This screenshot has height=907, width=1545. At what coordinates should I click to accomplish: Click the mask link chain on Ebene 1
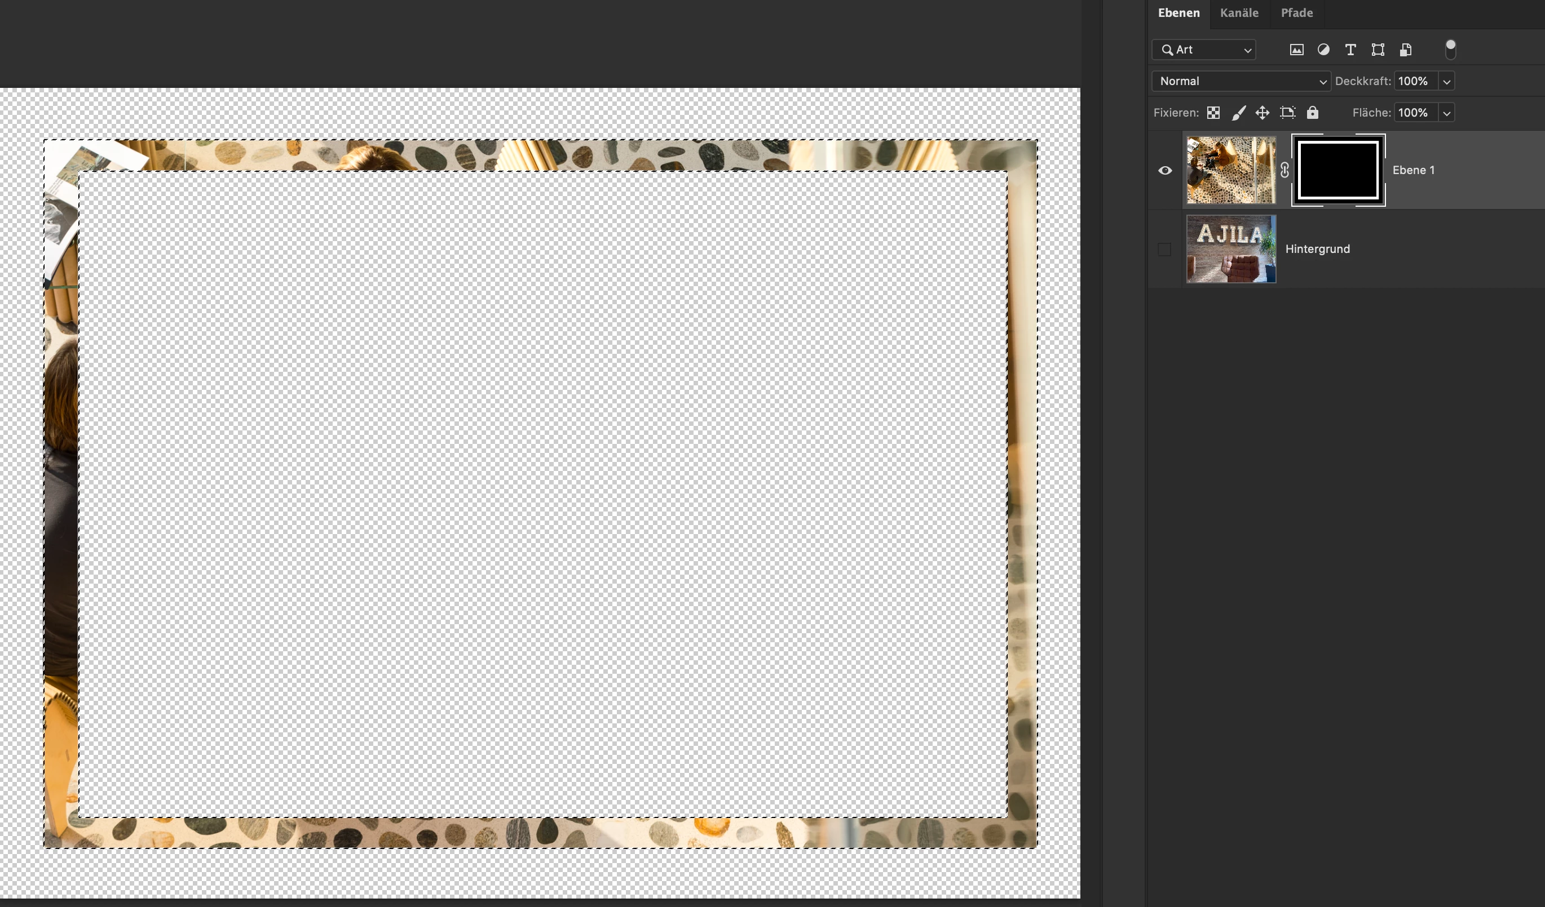[1284, 170]
